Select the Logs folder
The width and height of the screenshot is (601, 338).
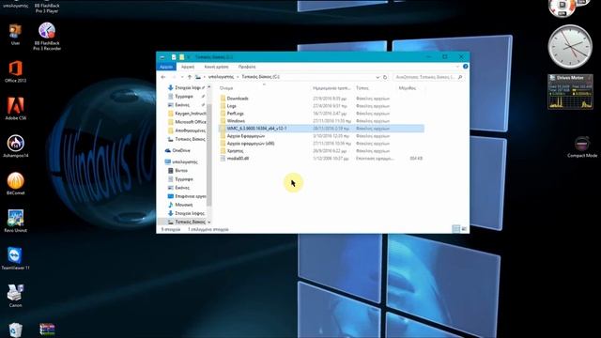tap(232, 106)
